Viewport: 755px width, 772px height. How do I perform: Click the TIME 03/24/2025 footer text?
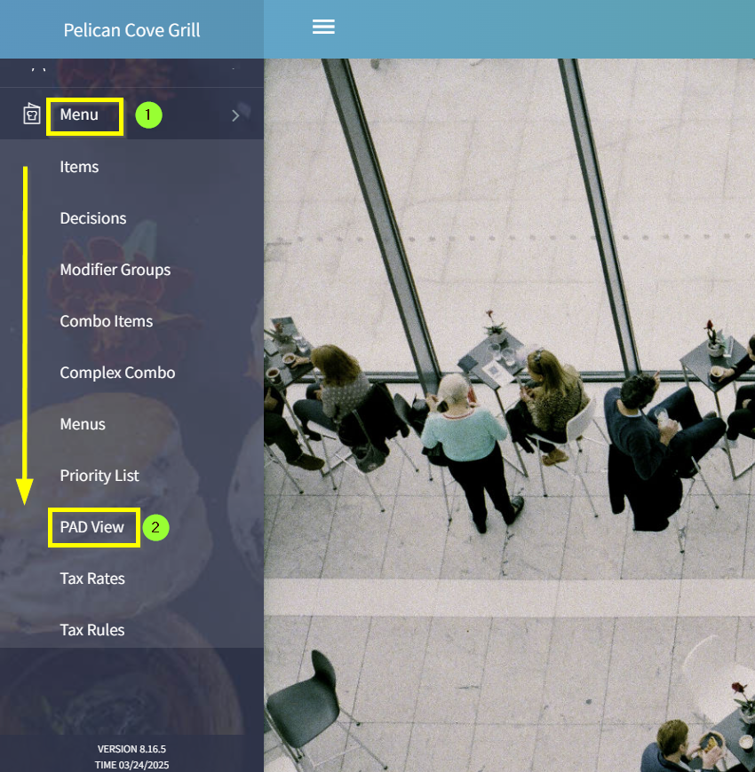click(131, 764)
